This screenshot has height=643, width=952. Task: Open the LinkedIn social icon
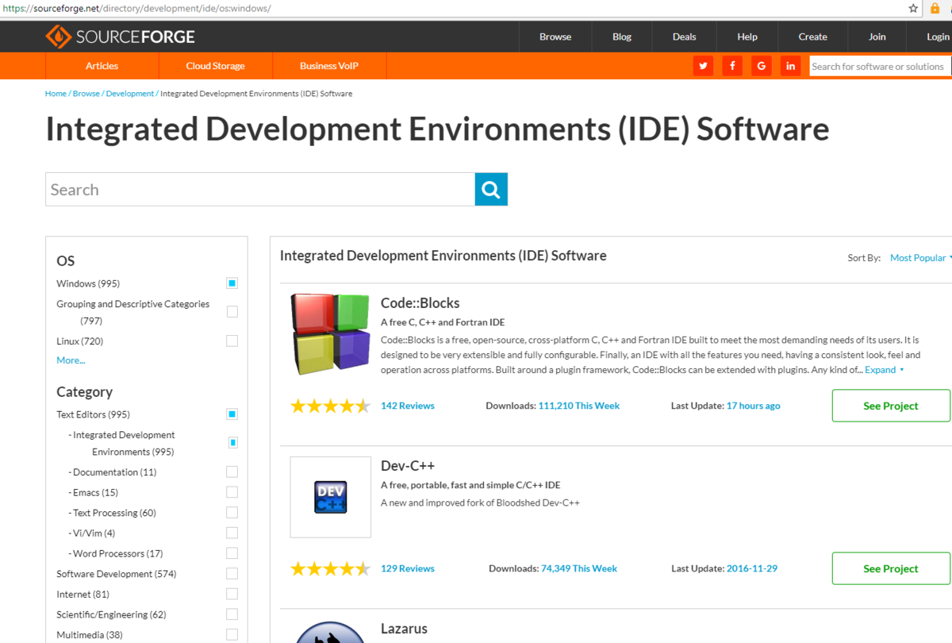790,66
